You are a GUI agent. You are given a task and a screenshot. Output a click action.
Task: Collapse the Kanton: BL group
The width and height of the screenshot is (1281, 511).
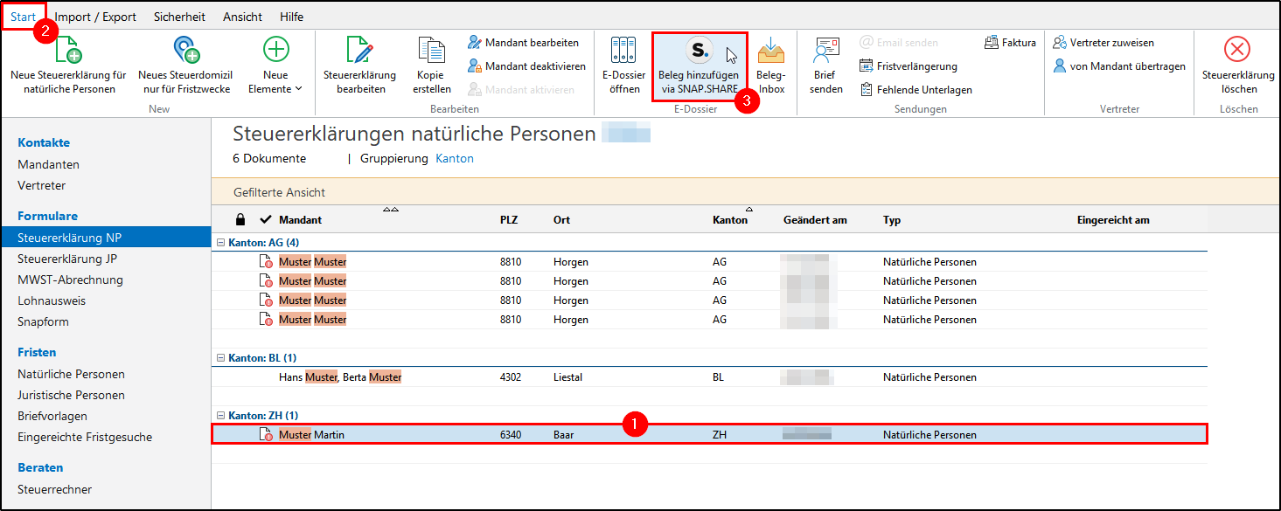point(220,357)
